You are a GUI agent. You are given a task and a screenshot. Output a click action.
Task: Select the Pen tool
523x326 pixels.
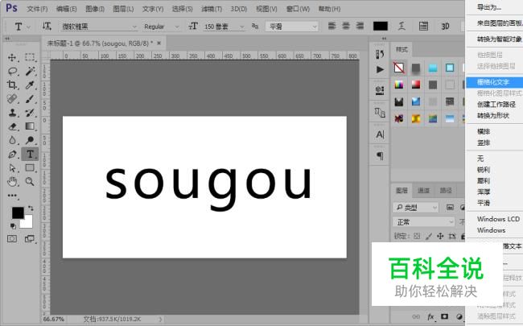[x=12, y=155]
